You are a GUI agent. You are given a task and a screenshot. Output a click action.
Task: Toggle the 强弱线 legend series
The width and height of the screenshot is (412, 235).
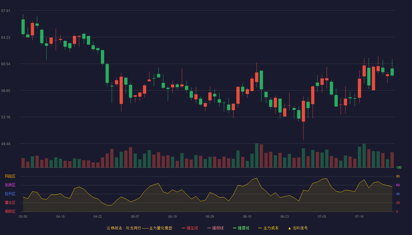click(x=215, y=228)
